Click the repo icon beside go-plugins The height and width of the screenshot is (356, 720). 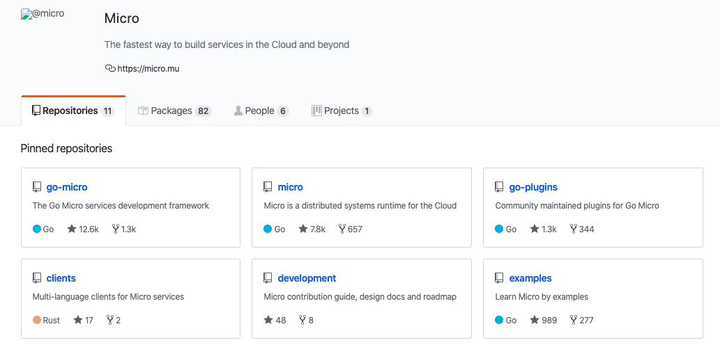click(x=499, y=187)
